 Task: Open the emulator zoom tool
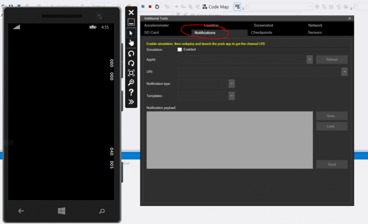click(x=131, y=83)
